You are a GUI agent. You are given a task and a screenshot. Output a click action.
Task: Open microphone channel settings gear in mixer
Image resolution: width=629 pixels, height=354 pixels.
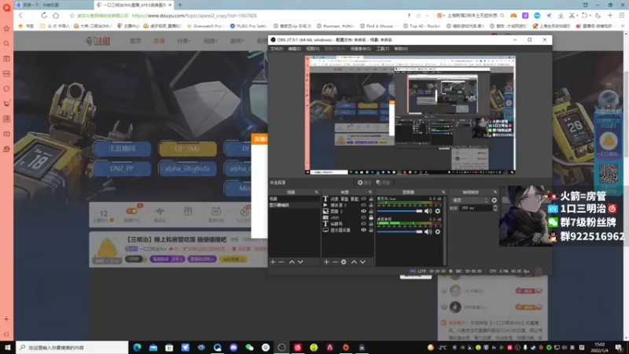point(438,211)
